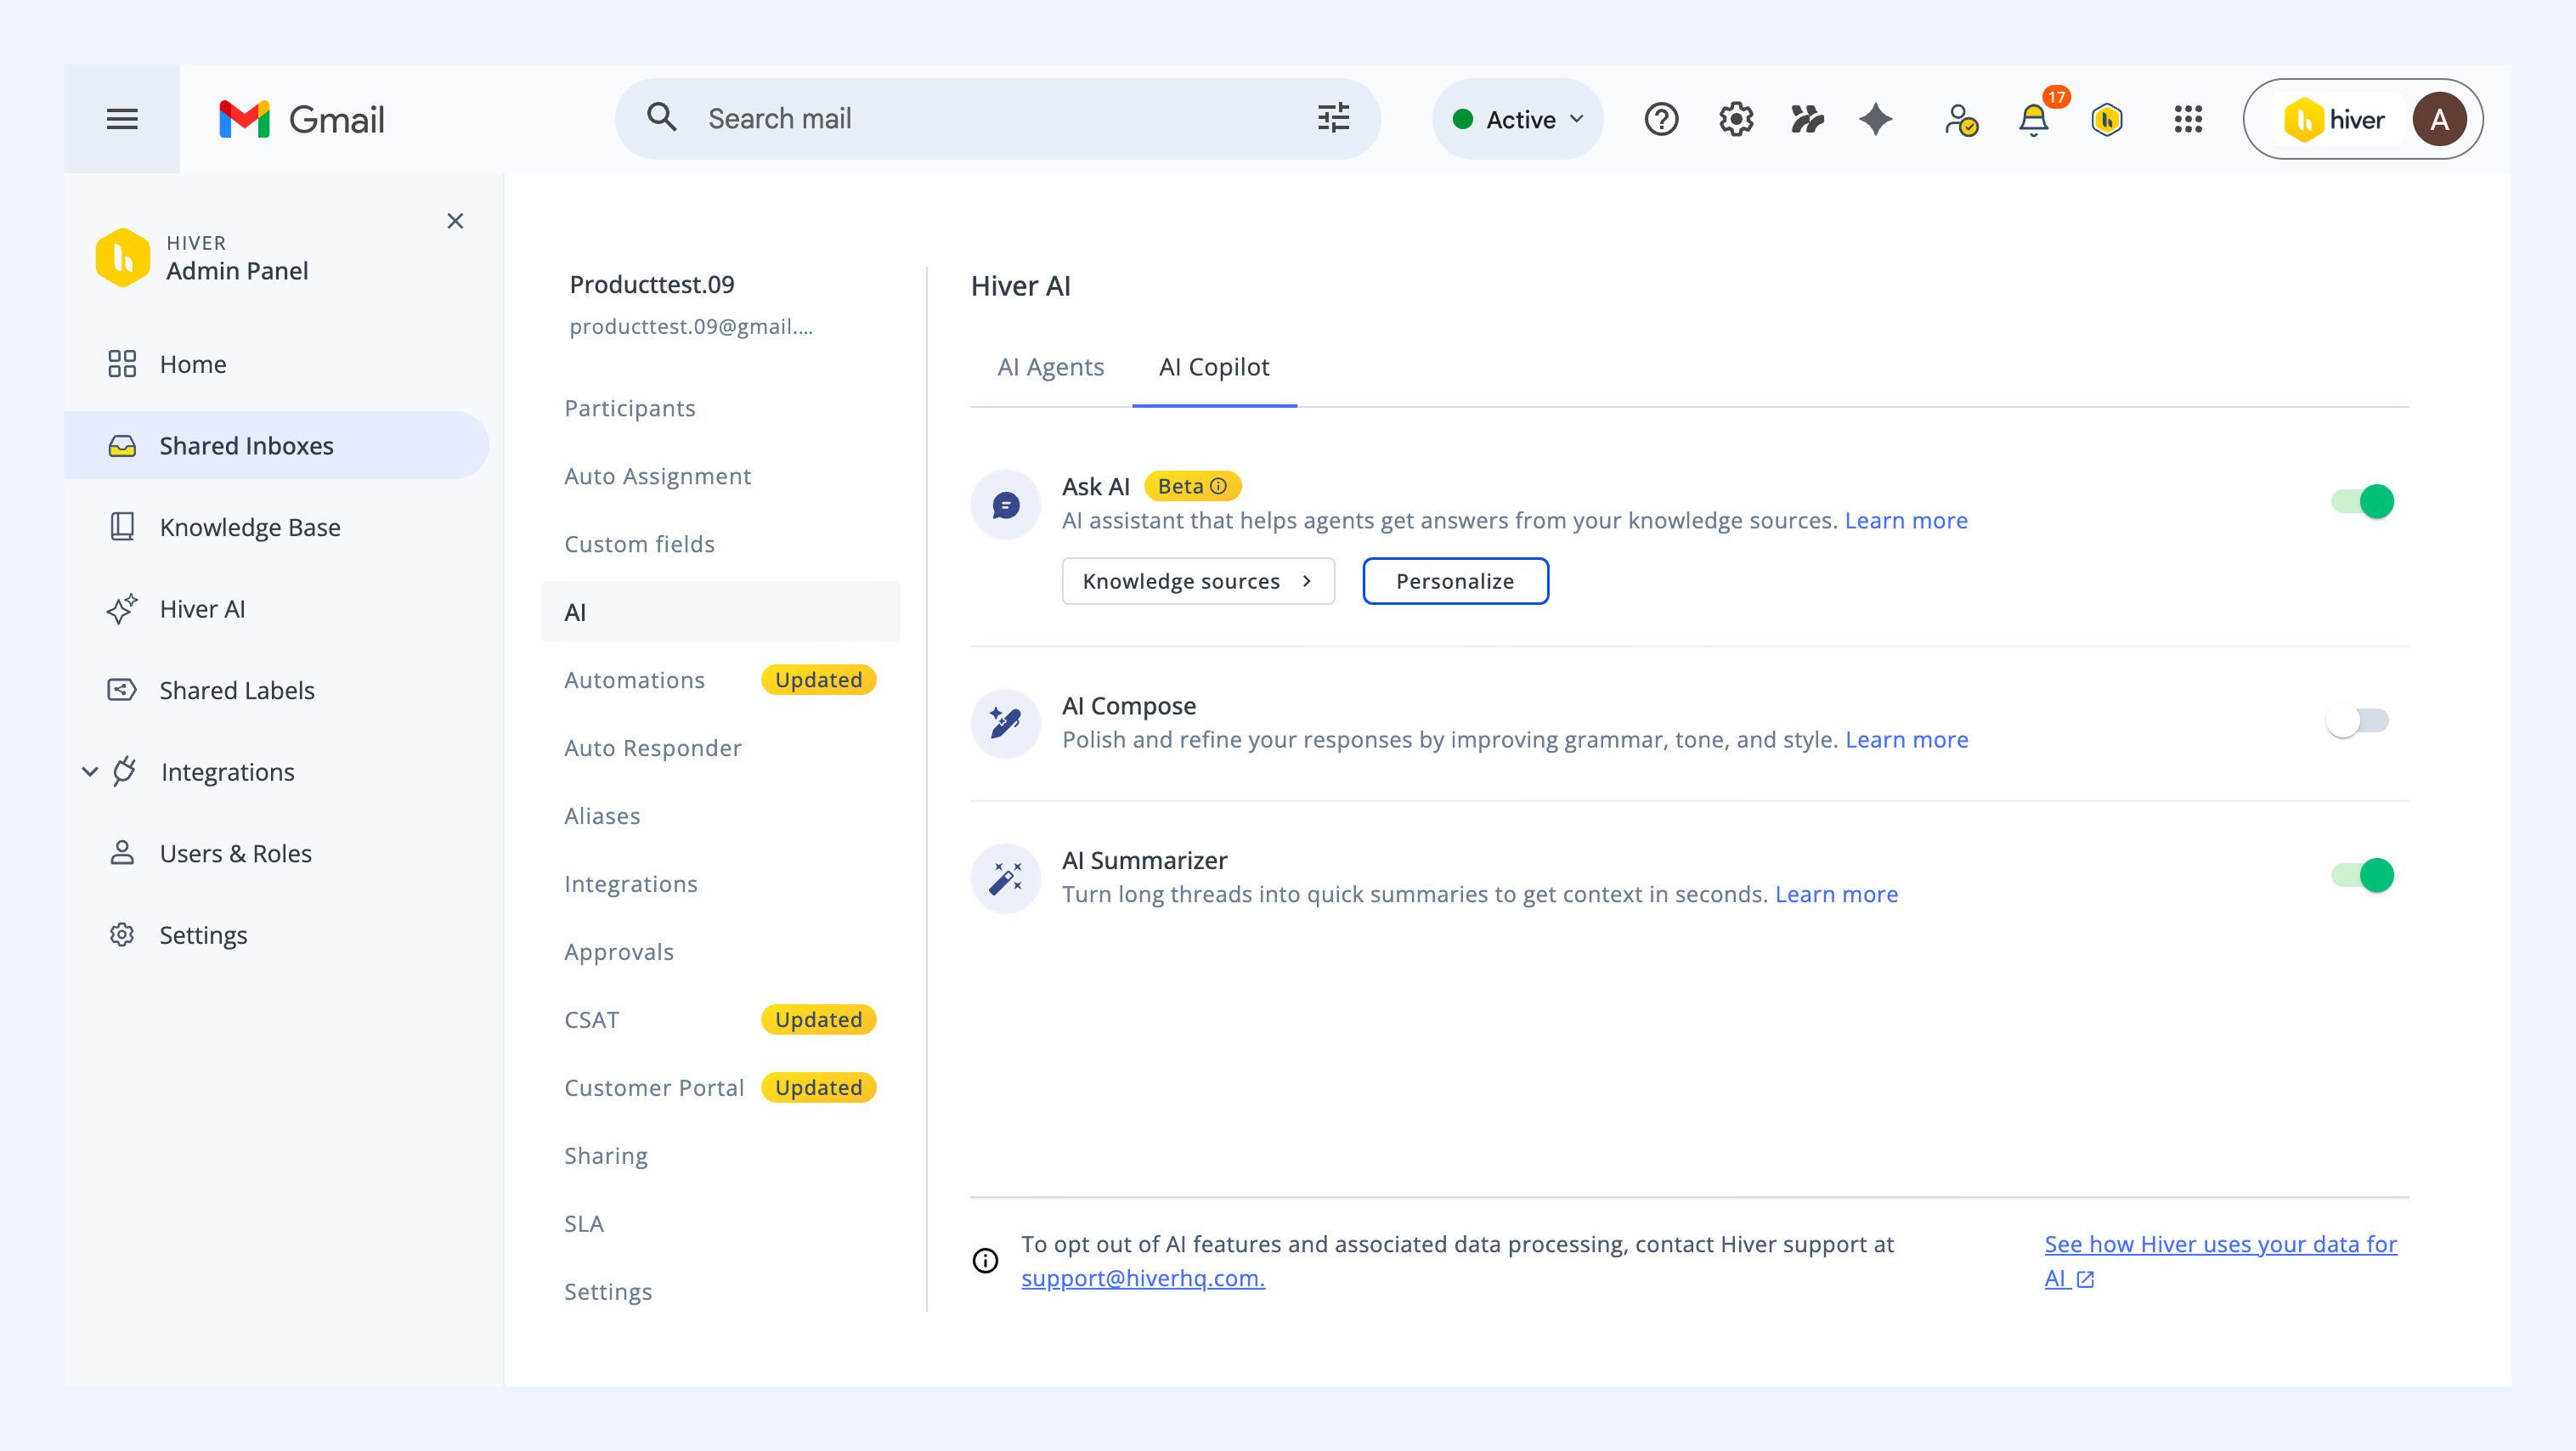The image size is (2576, 1451).
Task: Click the Search mail input field
Action: (x=997, y=119)
